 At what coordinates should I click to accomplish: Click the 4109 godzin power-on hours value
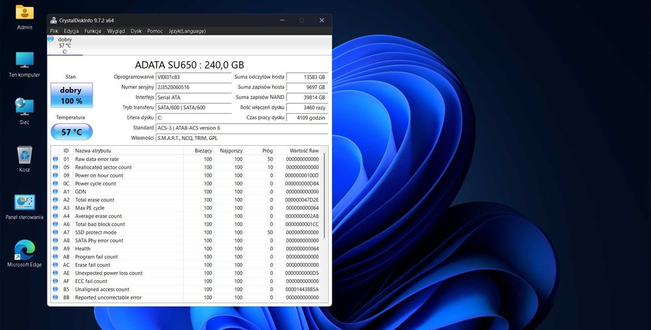click(307, 118)
